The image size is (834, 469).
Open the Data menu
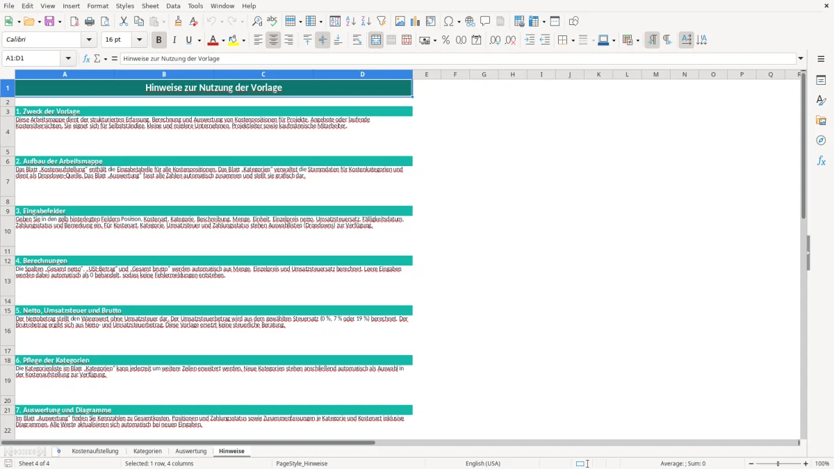(x=173, y=6)
